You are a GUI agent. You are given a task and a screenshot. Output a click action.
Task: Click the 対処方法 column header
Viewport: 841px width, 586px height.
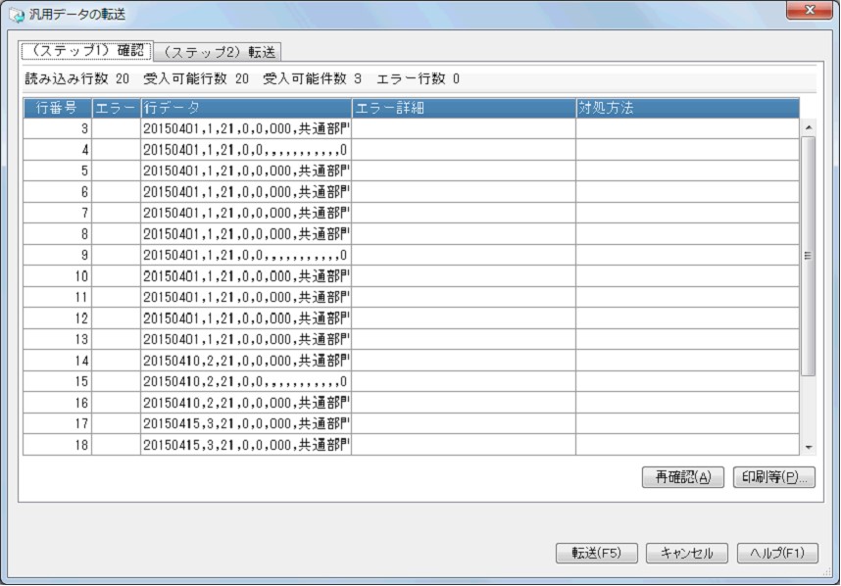click(x=686, y=108)
